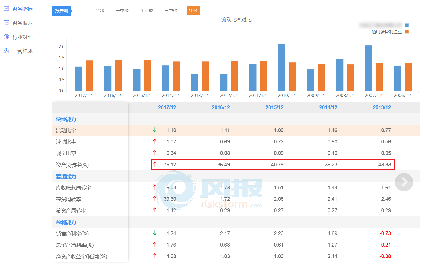Select the 年报 annual report tab
The height and width of the screenshot is (264, 424).
tap(193, 11)
